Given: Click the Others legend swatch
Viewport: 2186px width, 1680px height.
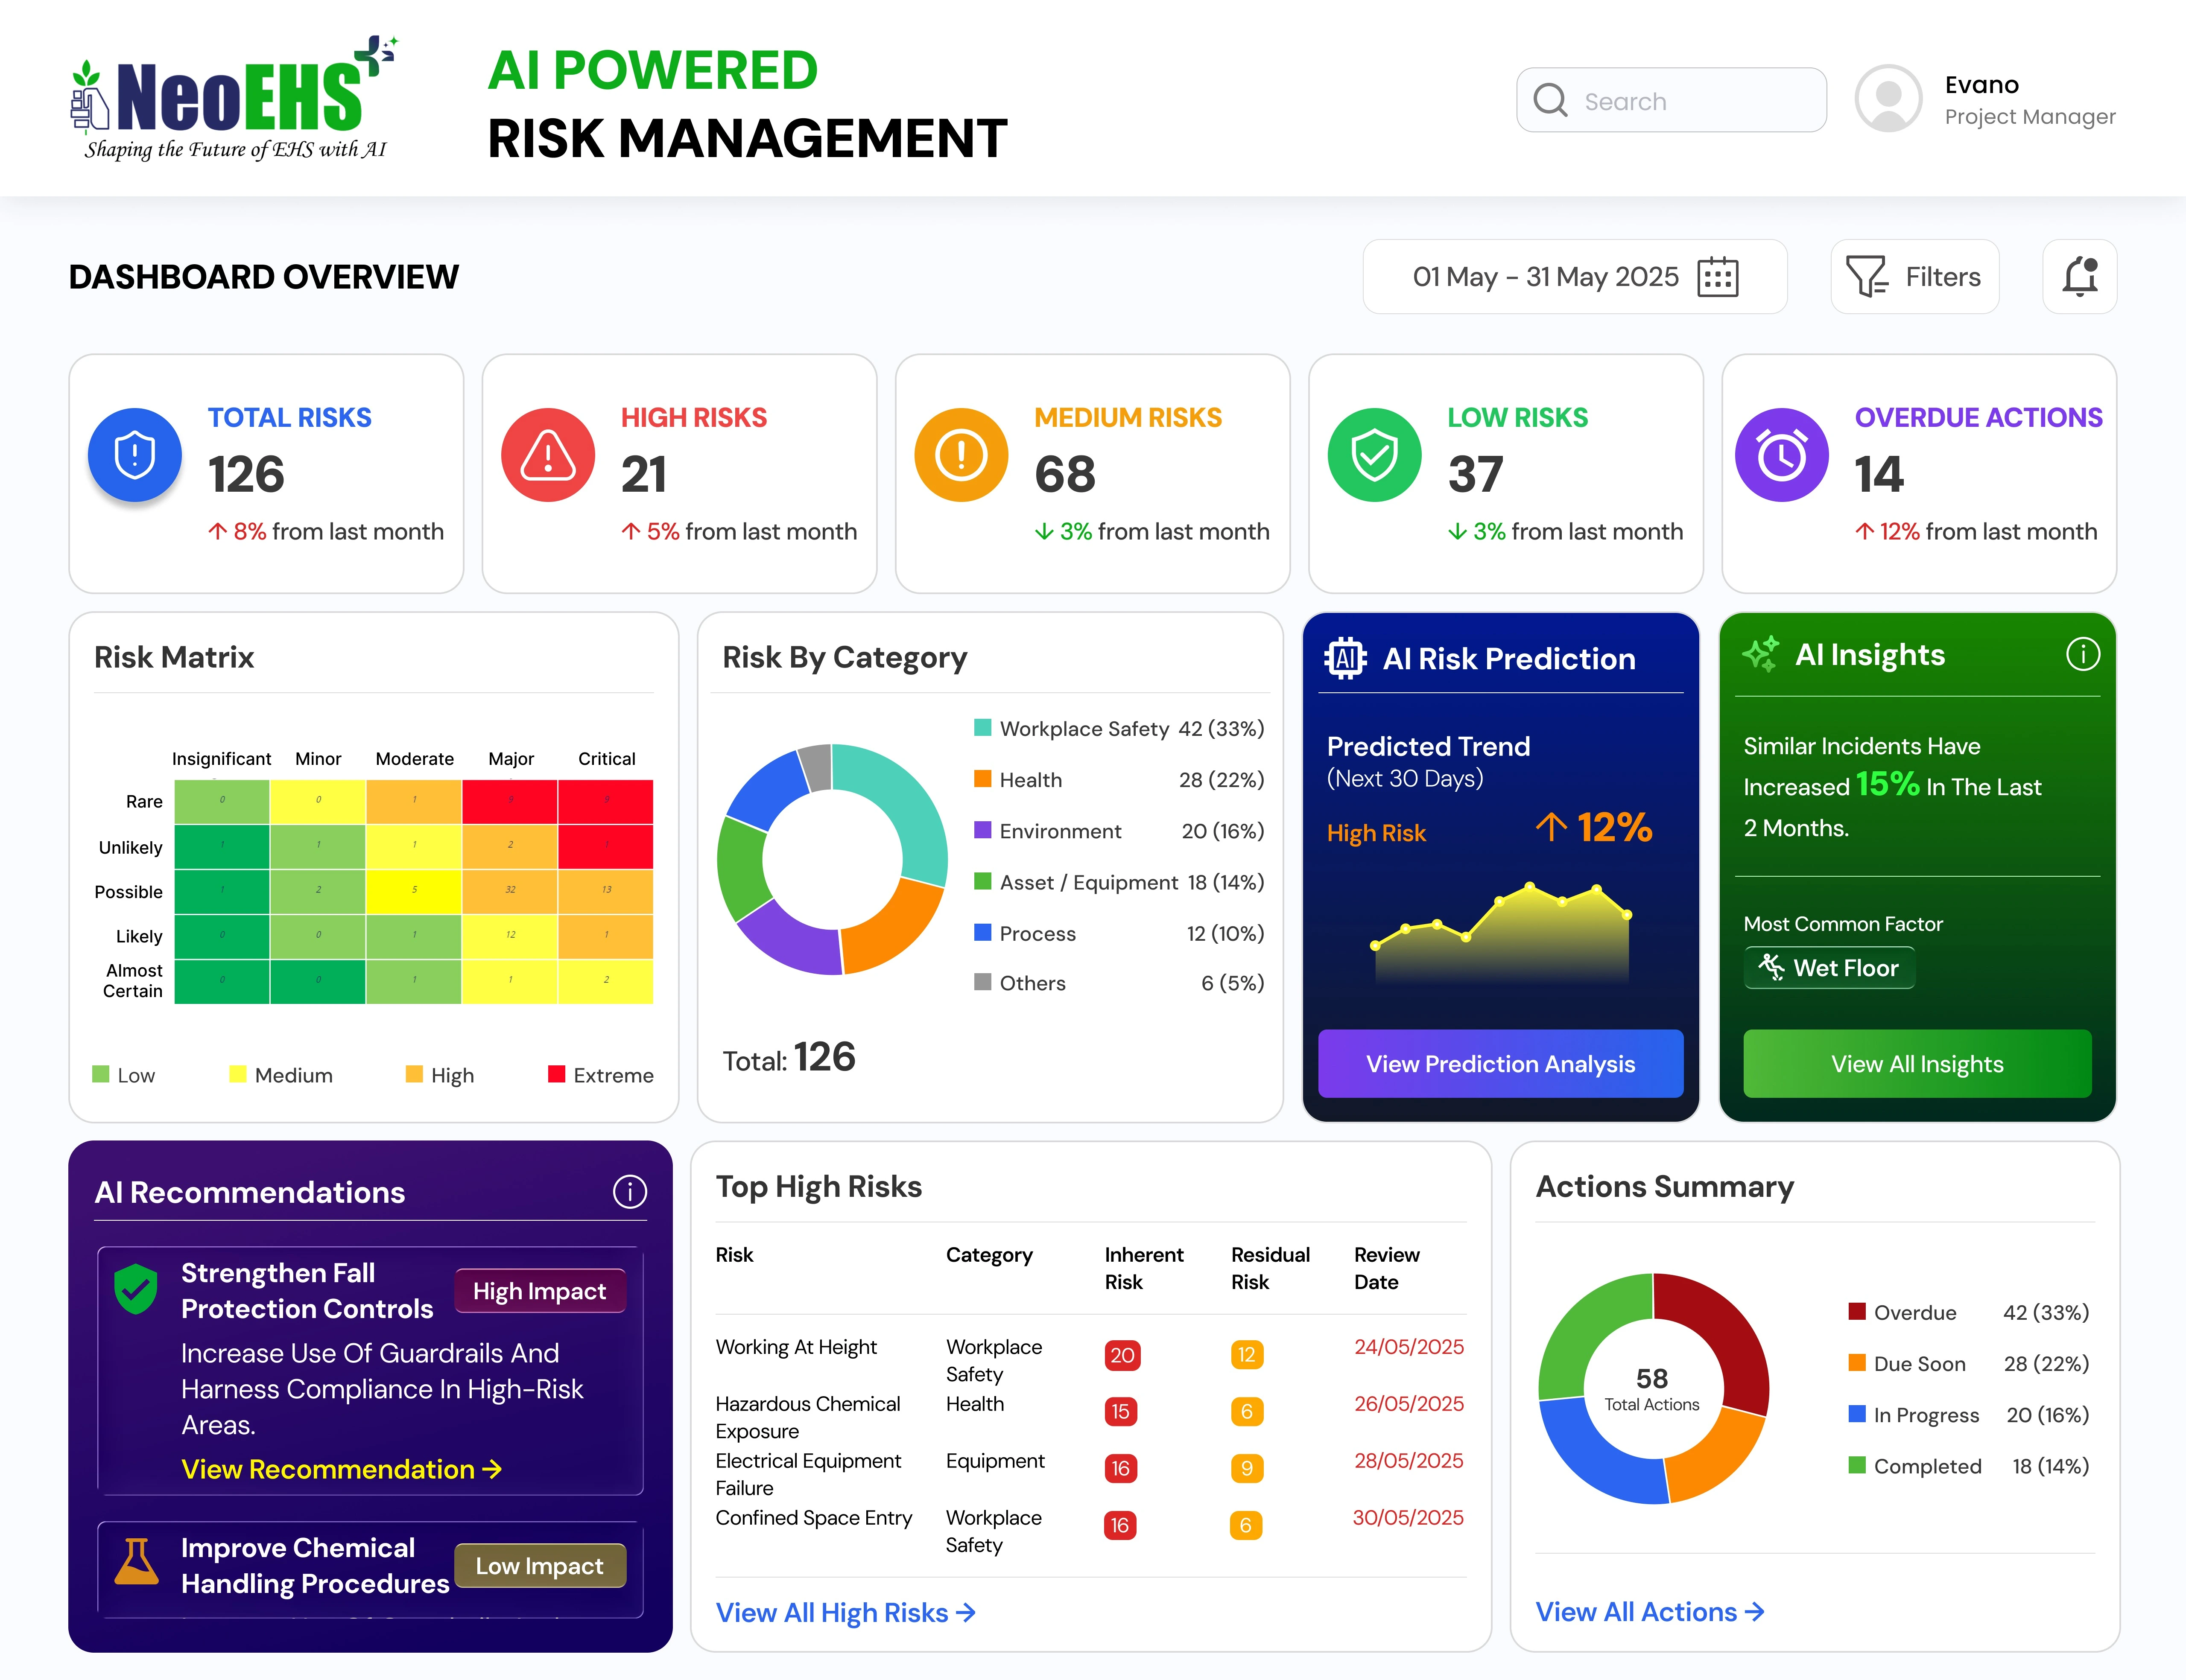Looking at the screenshot, I should [983, 982].
